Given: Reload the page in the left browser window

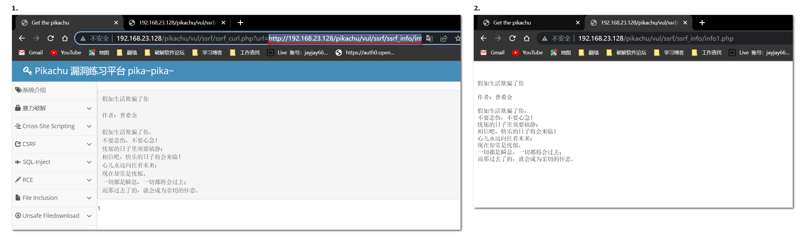Looking at the screenshot, I should click(x=51, y=38).
